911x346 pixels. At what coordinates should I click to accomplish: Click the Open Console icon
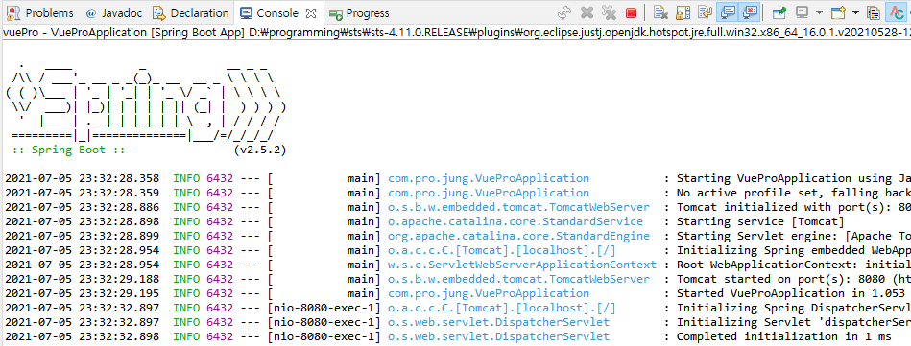click(x=838, y=12)
